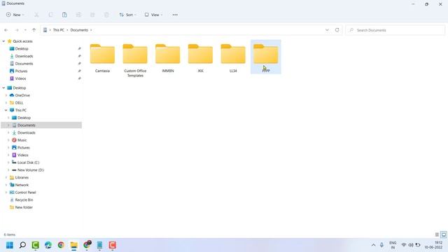Refresh the Documents folder view
The width and height of the screenshot is (448, 252).
pyautogui.click(x=337, y=30)
